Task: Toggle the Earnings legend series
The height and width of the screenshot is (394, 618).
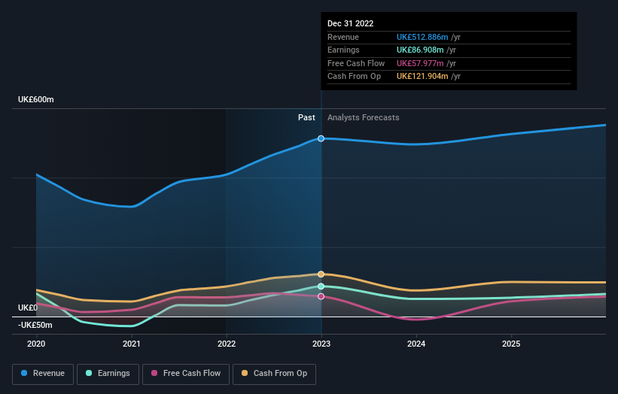Action: [108, 374]
